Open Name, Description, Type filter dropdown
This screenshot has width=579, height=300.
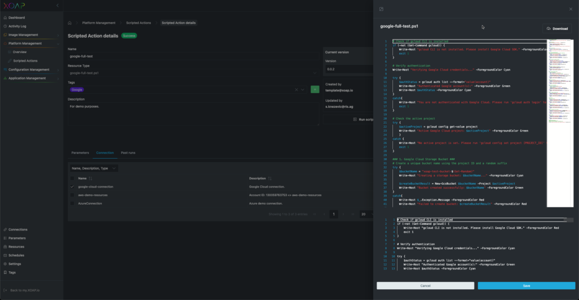94,168
